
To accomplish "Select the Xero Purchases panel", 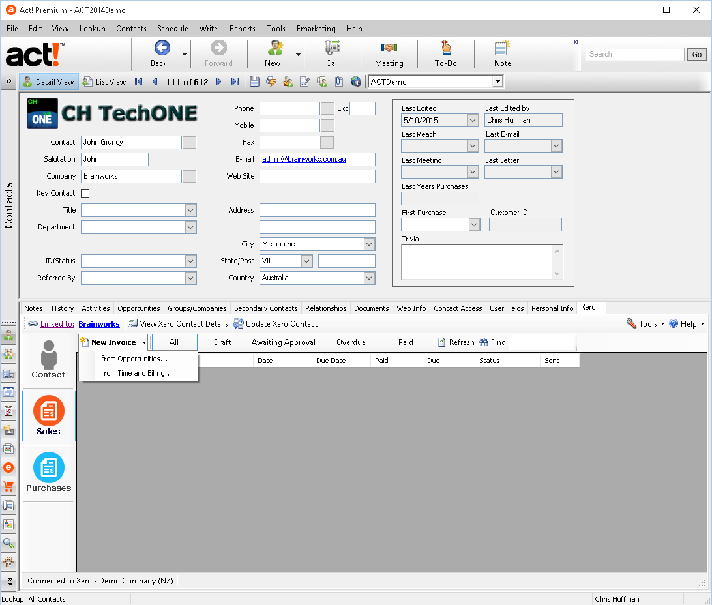I will [x=49, y=473].
